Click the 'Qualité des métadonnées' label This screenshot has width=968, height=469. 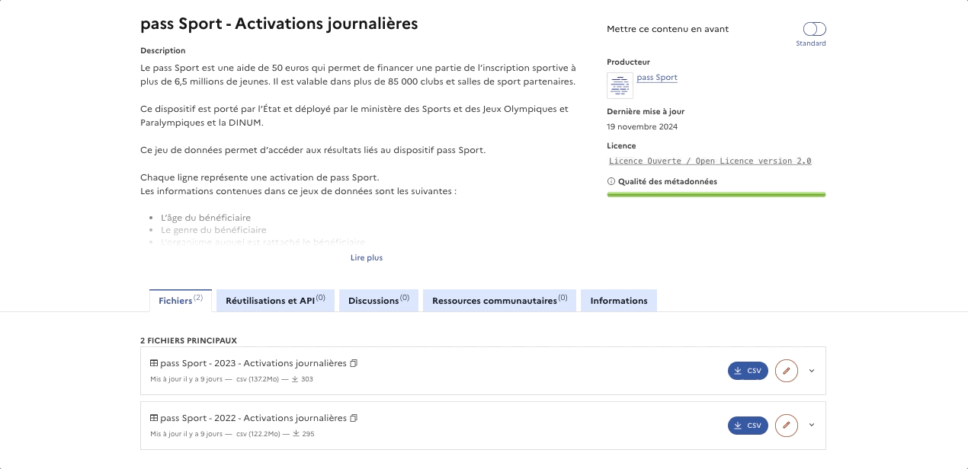pyautogui.click(x=668, y=182)
